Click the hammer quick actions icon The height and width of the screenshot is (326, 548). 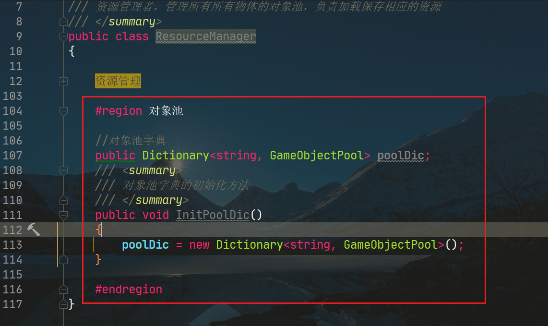(x=33, y=230)
